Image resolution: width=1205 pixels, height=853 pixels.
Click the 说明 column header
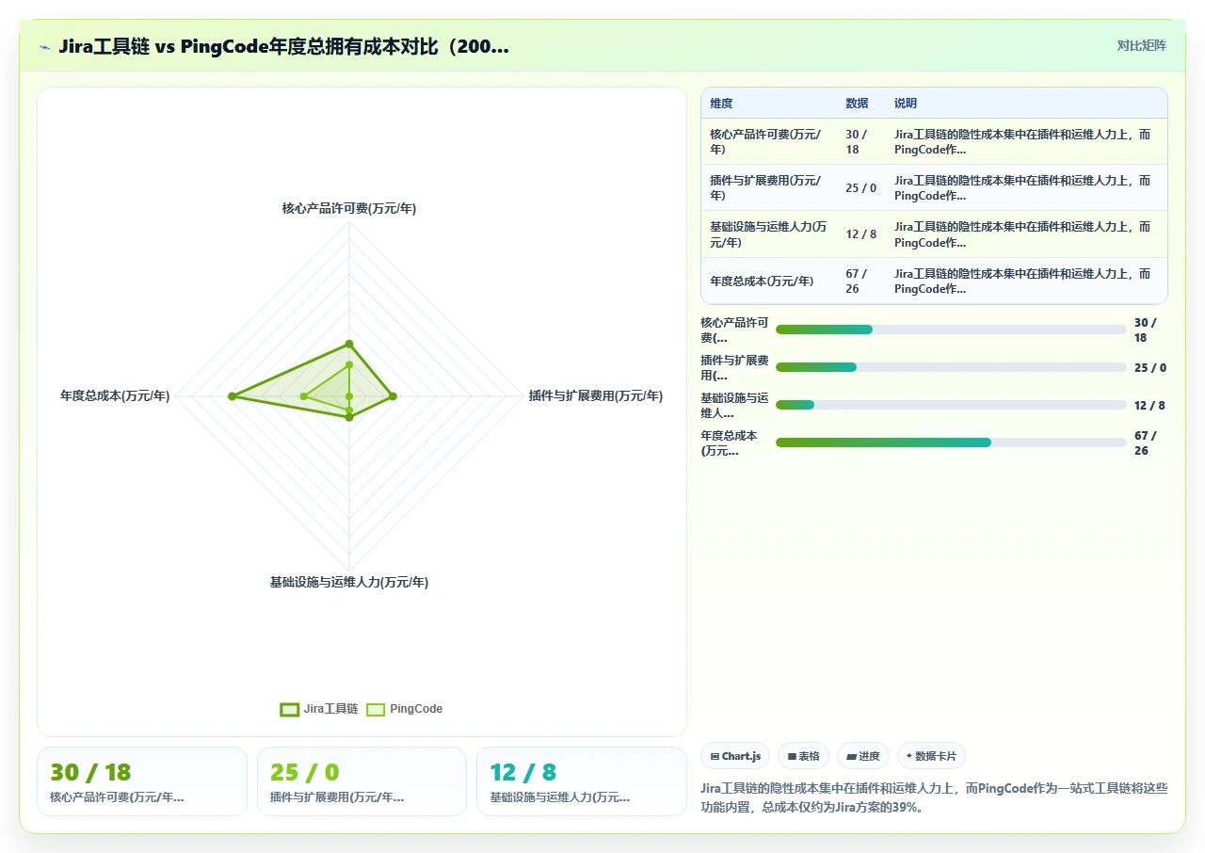(906, 103)
